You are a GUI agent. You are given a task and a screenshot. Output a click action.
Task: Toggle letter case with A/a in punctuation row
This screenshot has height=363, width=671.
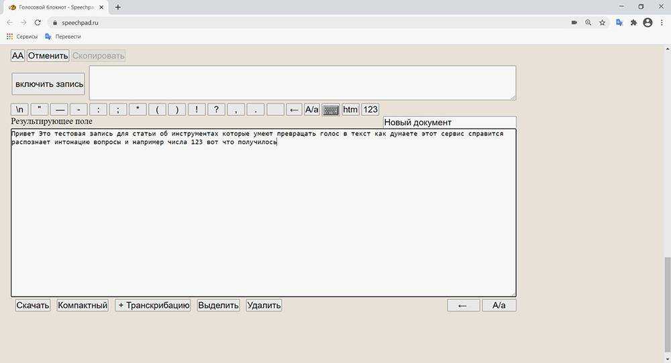point(312,110)
